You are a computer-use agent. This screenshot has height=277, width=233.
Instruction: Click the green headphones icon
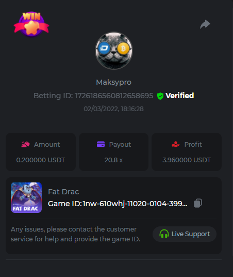tap(164, 234)
